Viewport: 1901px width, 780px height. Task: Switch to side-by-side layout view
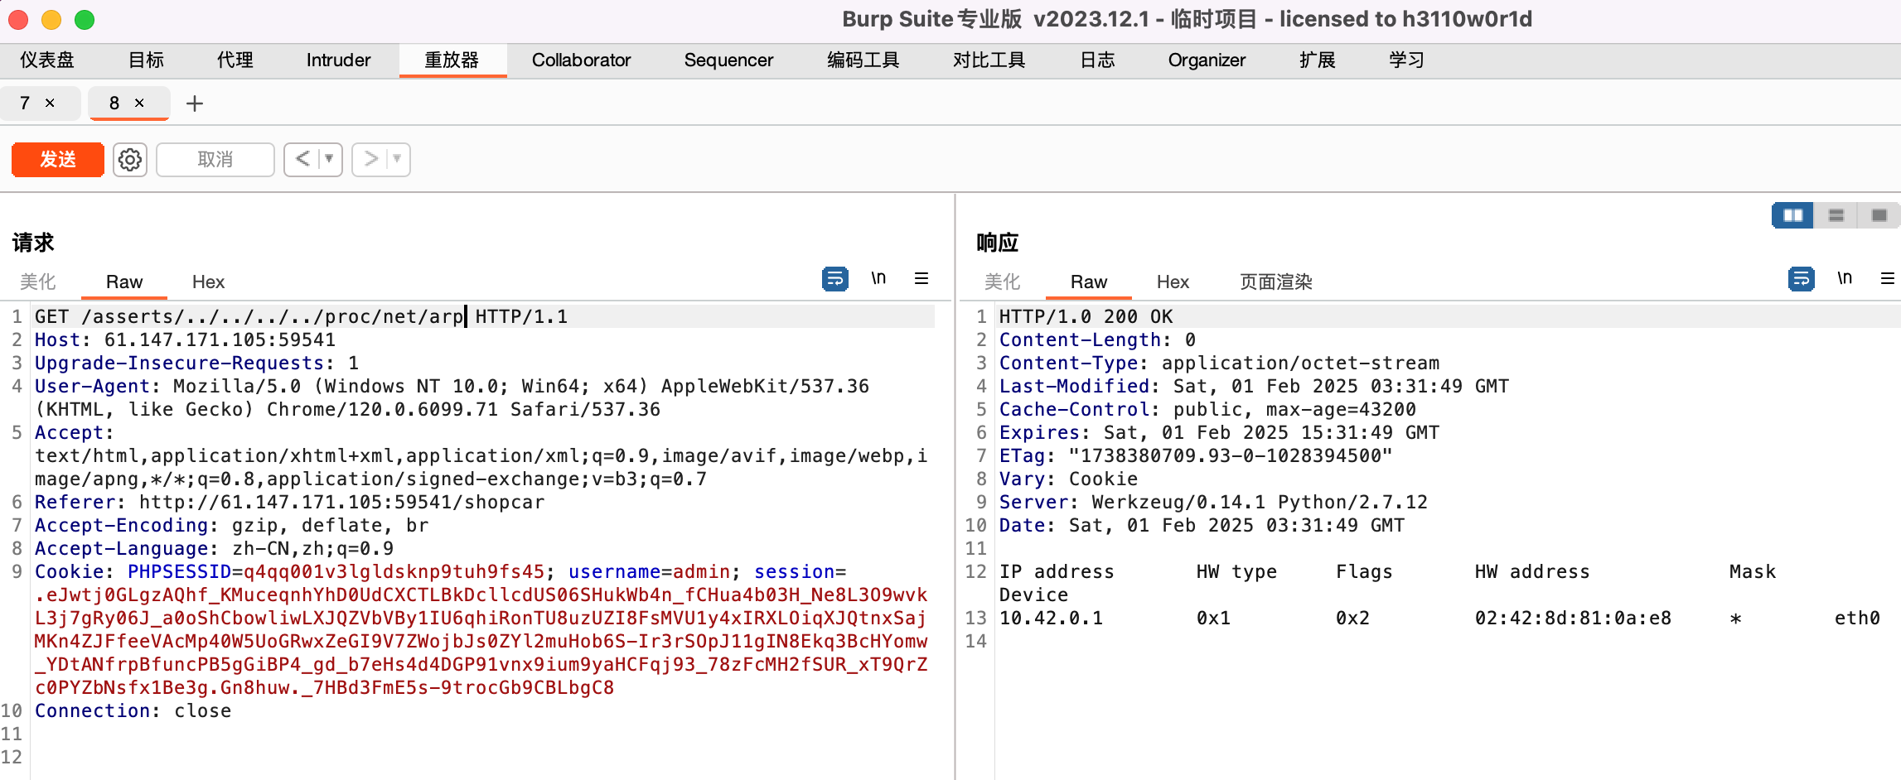(1792, 215)
